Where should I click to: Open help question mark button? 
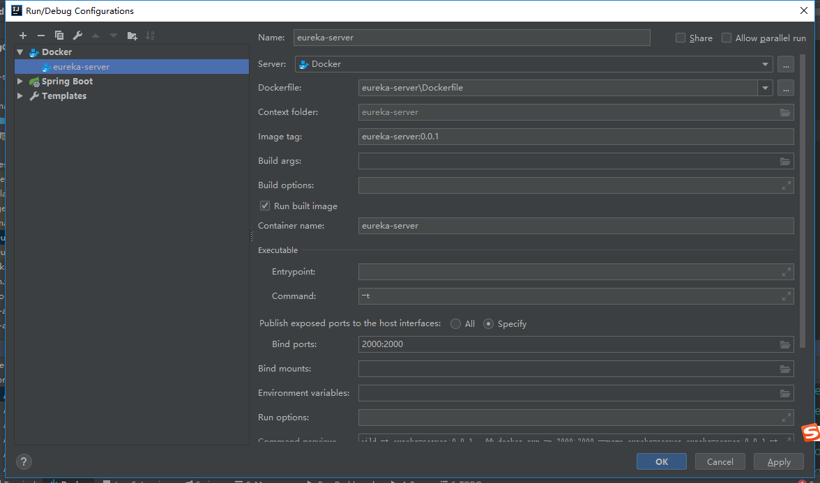coord(24,461)
